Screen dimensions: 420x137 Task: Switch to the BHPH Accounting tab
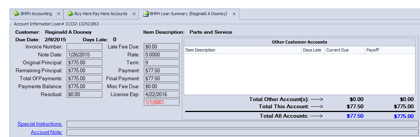pos(36,14)
